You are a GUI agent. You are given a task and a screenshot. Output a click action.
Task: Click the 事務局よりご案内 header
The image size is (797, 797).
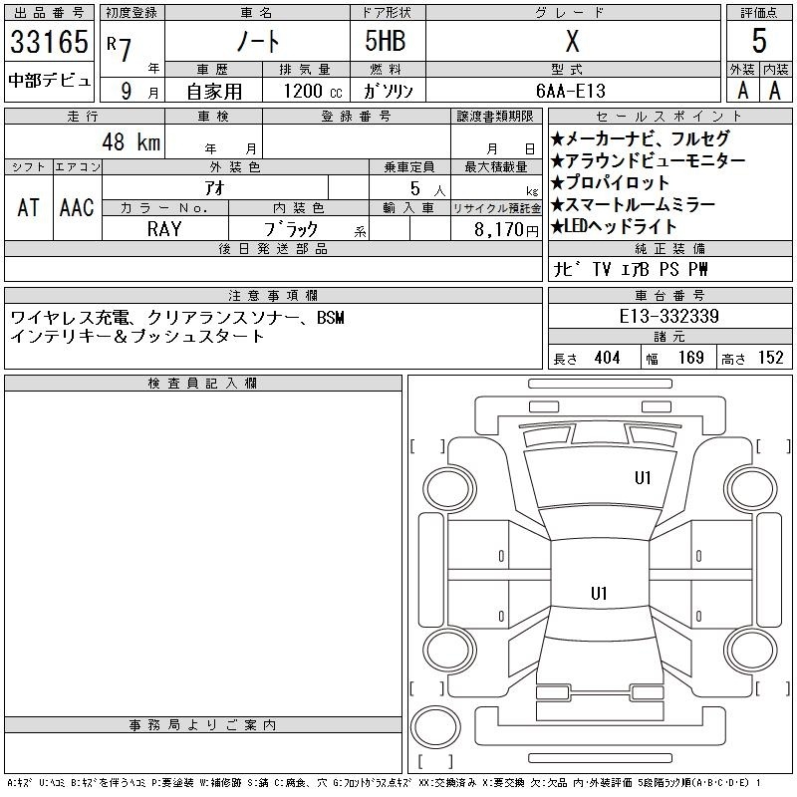pyautogui.click(x=202, y=725)
